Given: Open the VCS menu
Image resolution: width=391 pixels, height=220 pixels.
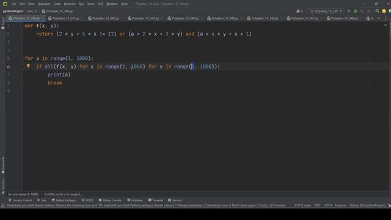Looking at the screenshot, I should pyautogui.click(x=100, y=4).
